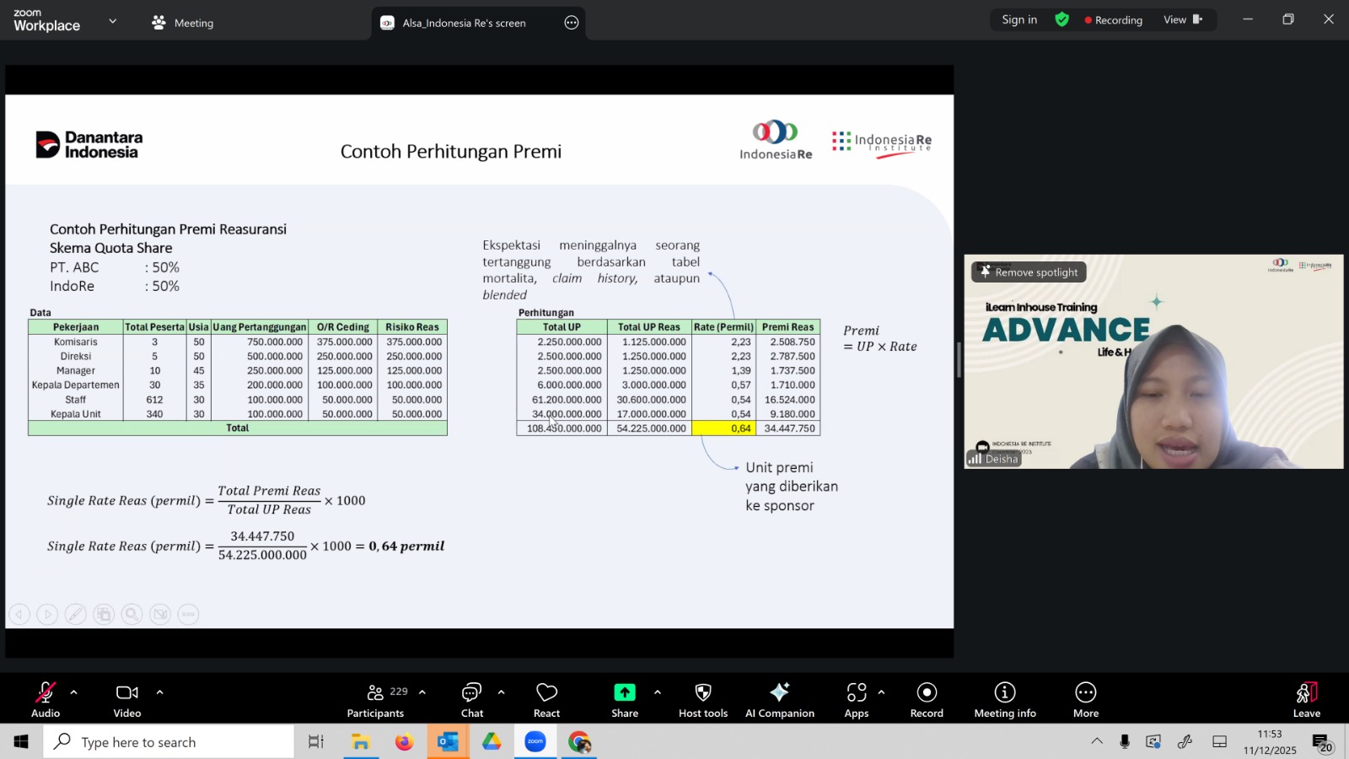The image size is (1349, 759).
Task: Switch to the Meeting tab
Action: [x=183, y=23]
